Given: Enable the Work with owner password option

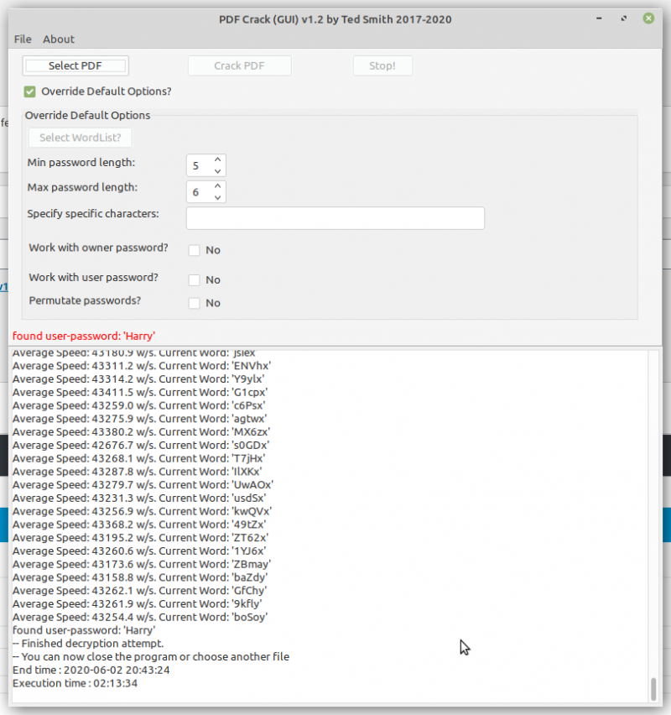Looking at the screenshot, I should click(194, 250).
